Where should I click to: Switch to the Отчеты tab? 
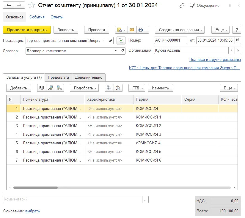click(57, 17)
